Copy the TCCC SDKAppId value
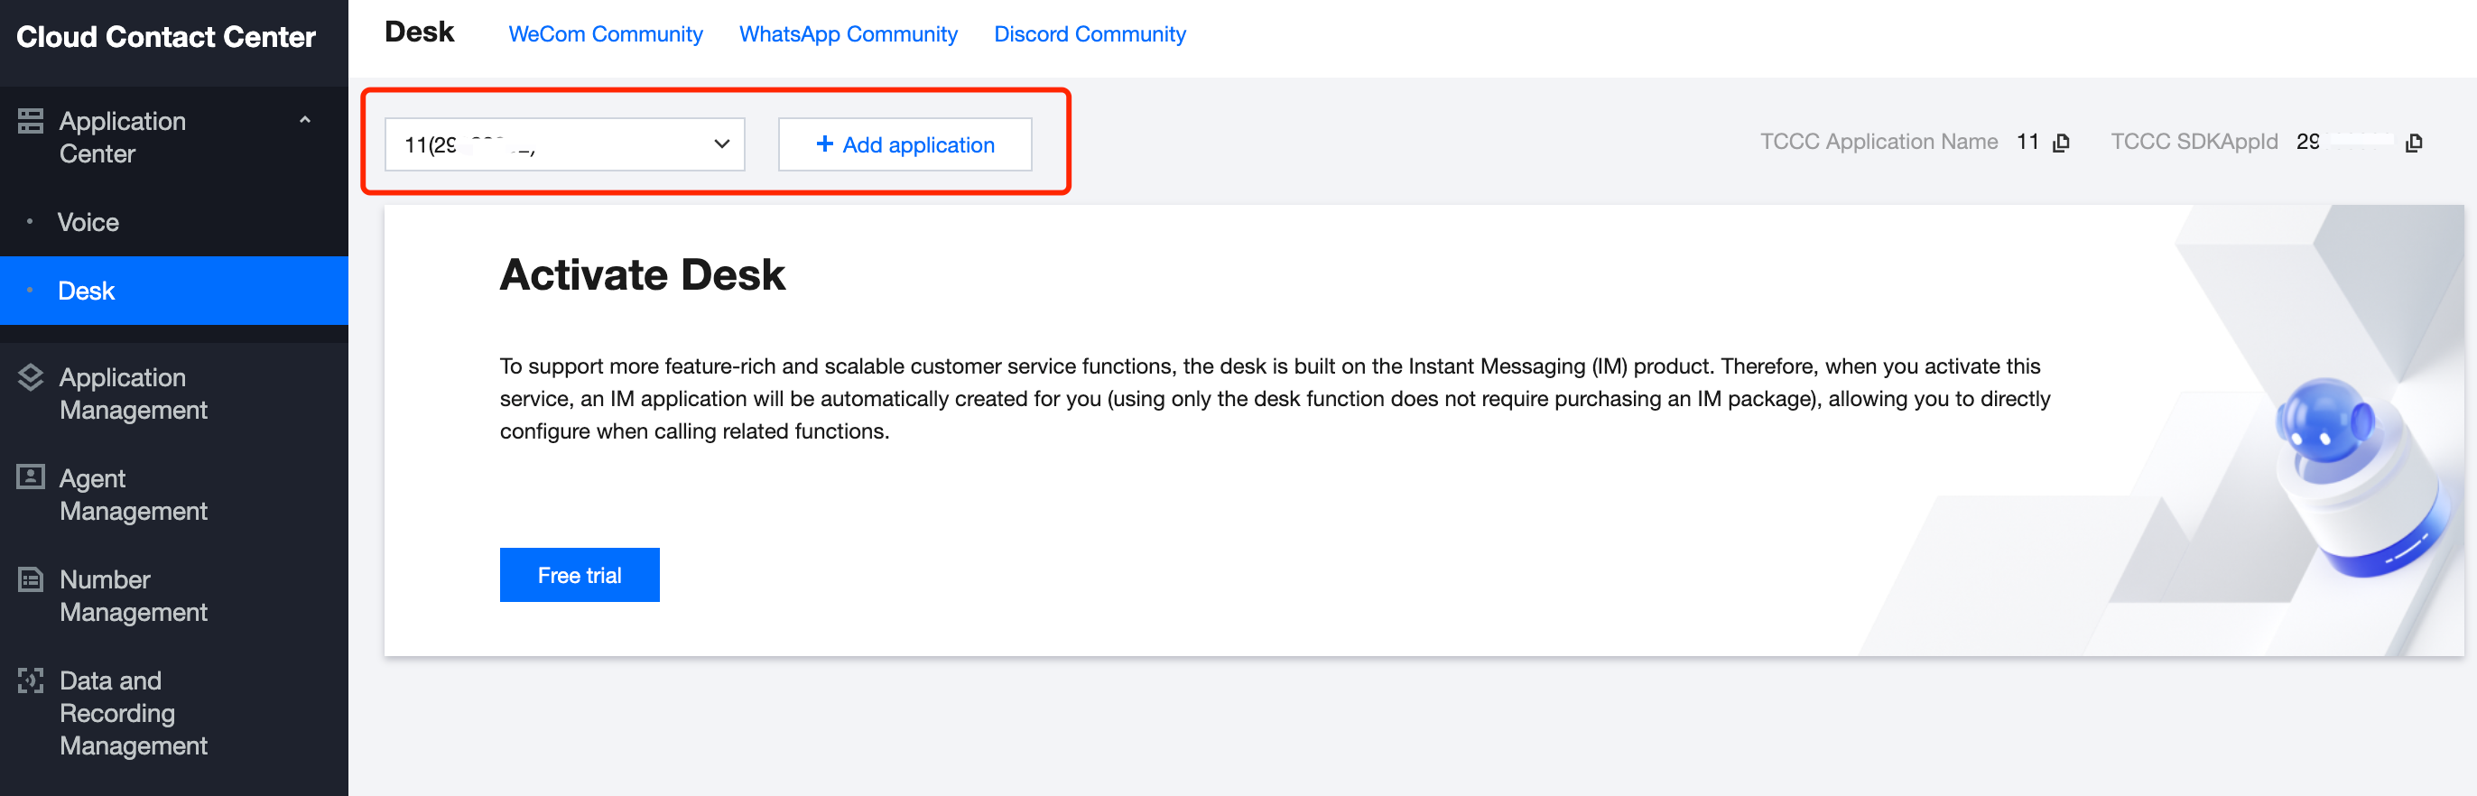 2414,143
